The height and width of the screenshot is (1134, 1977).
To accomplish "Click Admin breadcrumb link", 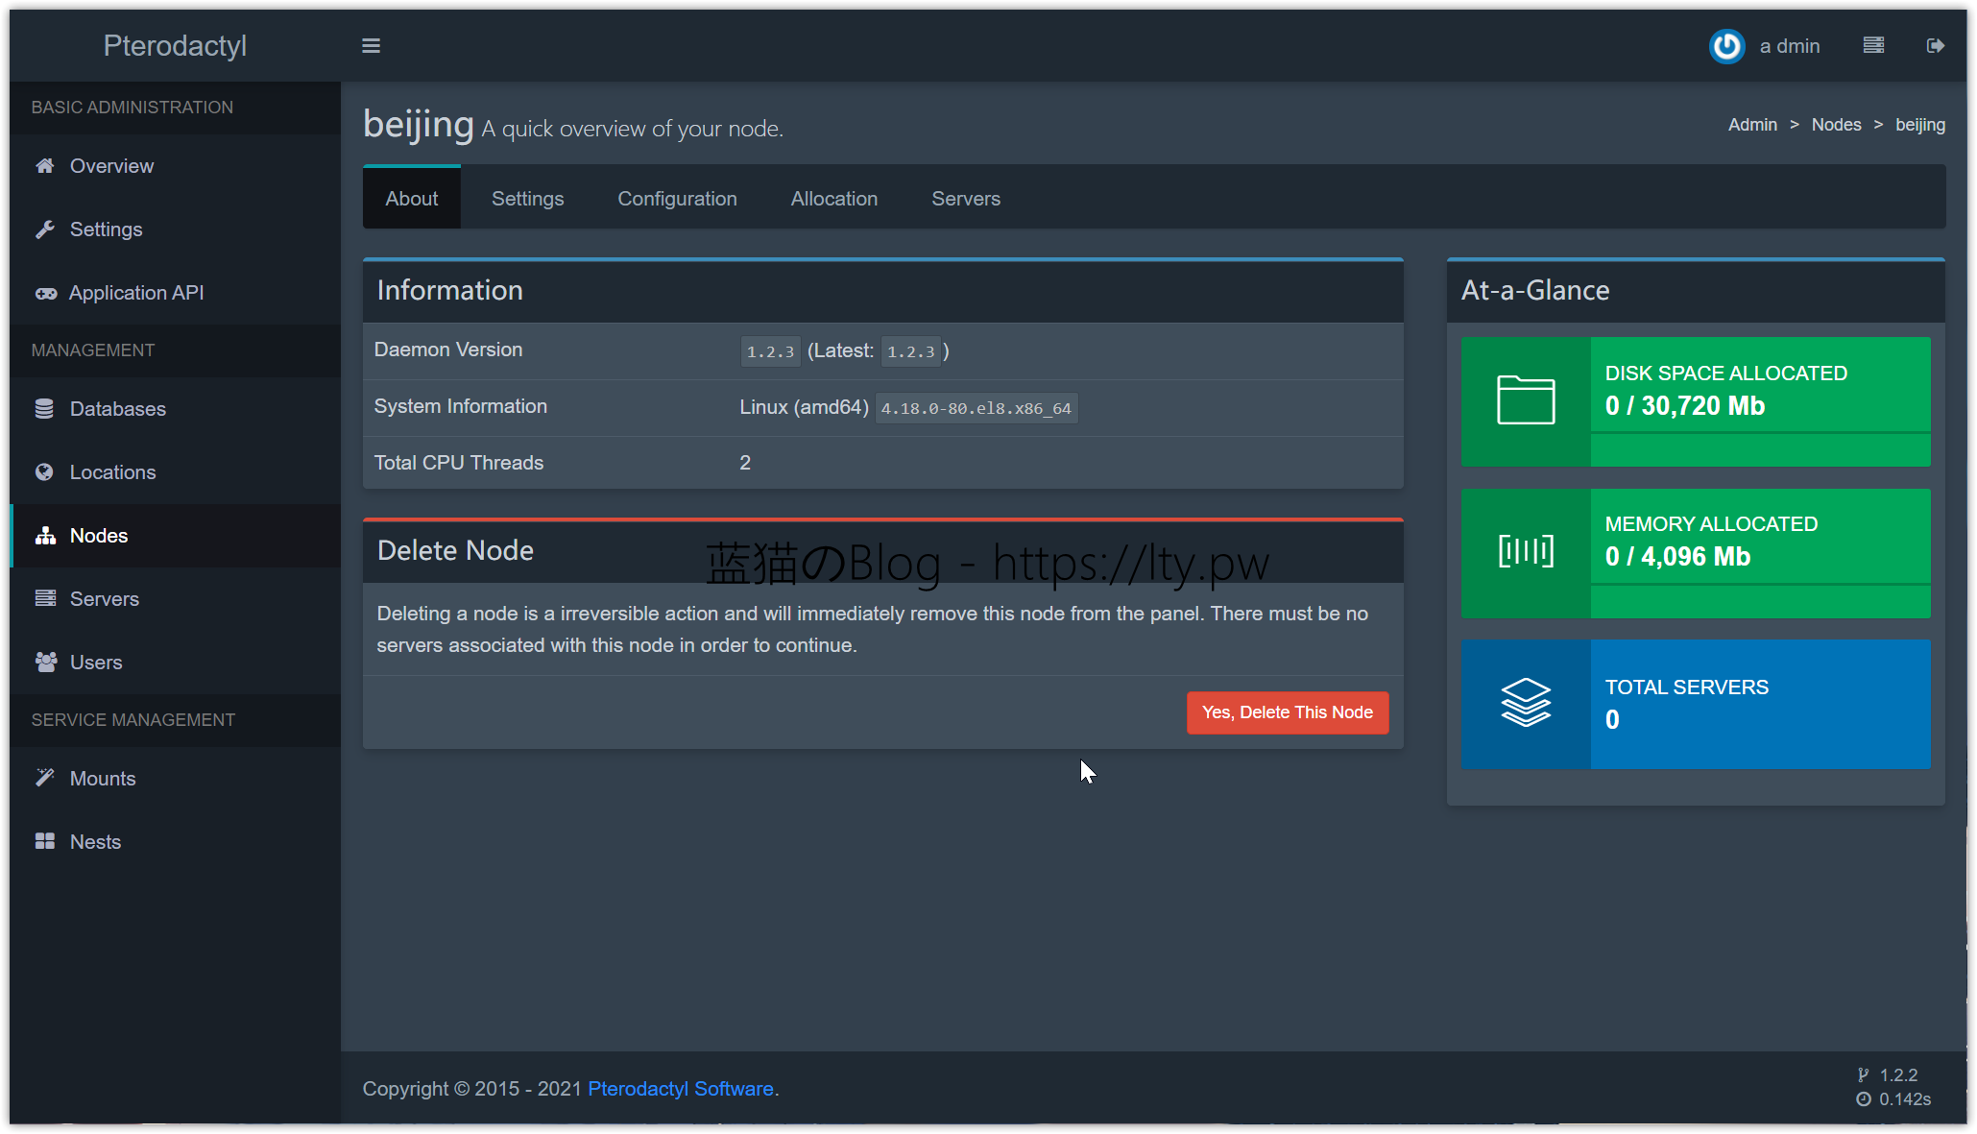I will coord(1752,125).
